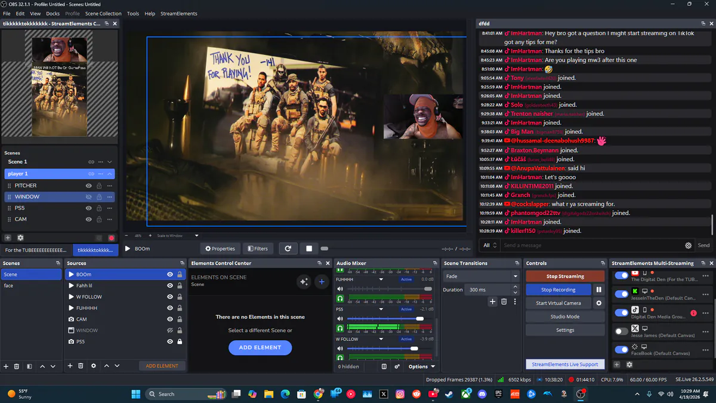Open StreamElements Live Support
This screenshot has width=716, height=403.
[x=565, y=364]
